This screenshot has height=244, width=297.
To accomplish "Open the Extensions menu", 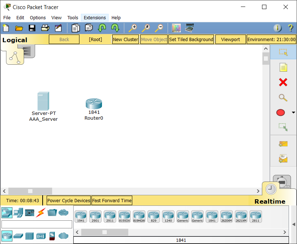I will pyautogui.click(x=95, y=17).
